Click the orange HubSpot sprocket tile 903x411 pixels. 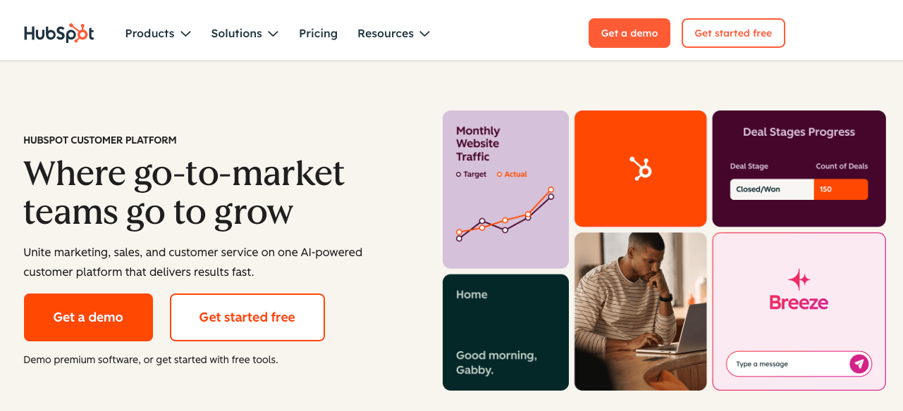[640, 167]
